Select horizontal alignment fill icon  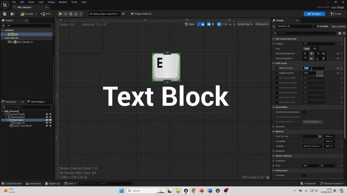click(x=323, y=54)
